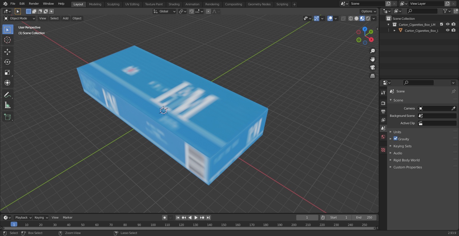
Task: Toggle proportional editing
Action: (208, 11)
